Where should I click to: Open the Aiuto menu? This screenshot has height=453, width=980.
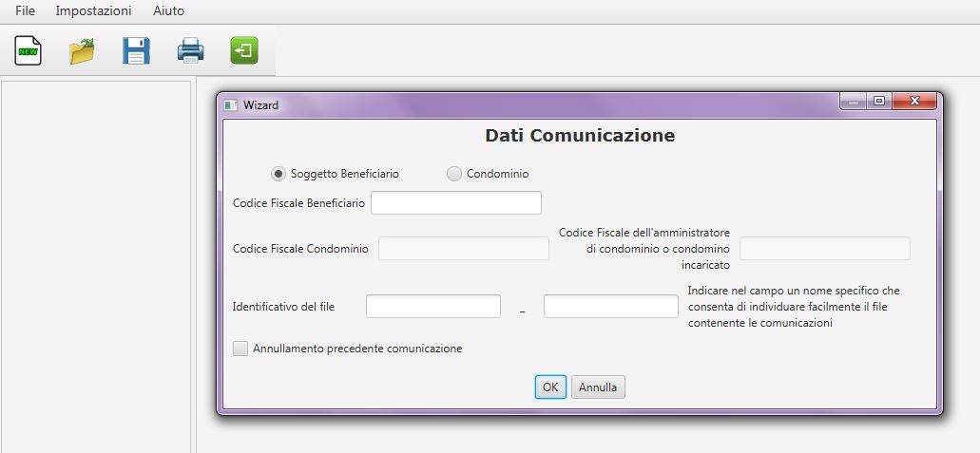coord(169,10)
